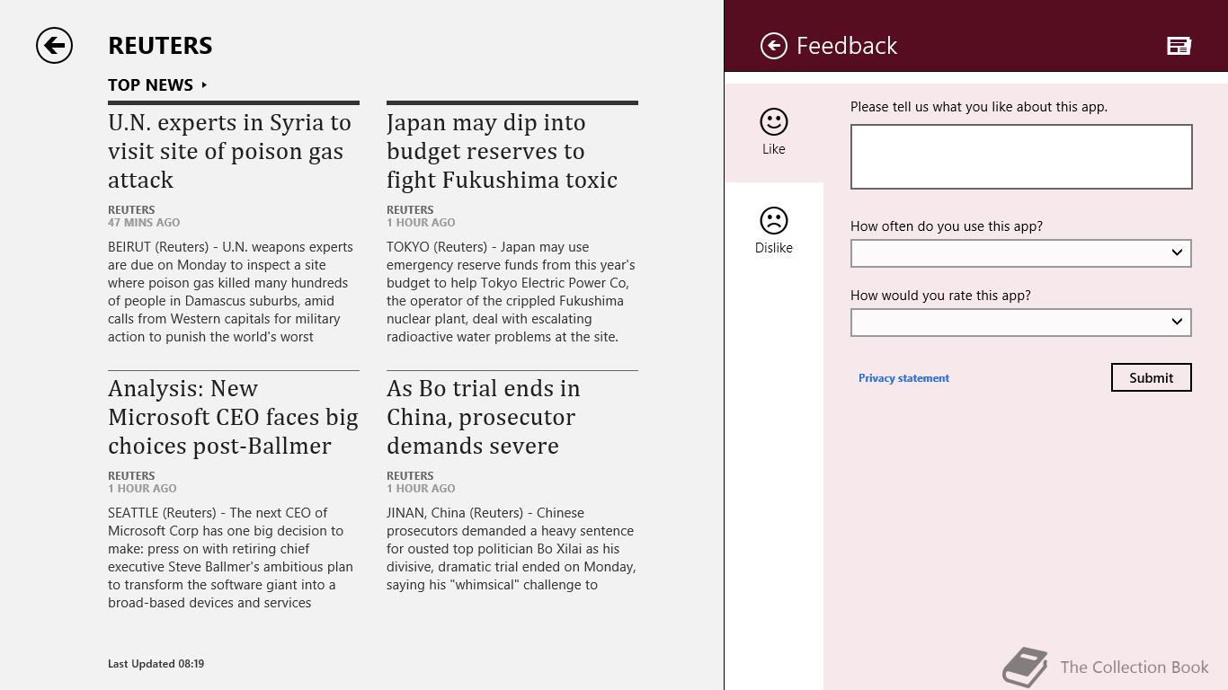Click the Feedback panel back arrow
Image resolution: width=1228 pixels, height=690 pixels.
click(773, 46)
